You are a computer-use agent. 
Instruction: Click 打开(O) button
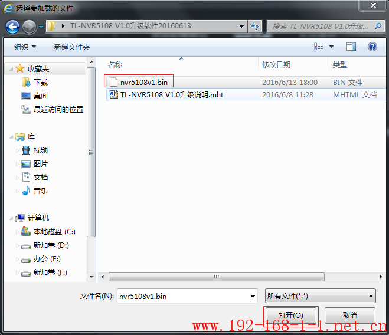click(291, 316)
